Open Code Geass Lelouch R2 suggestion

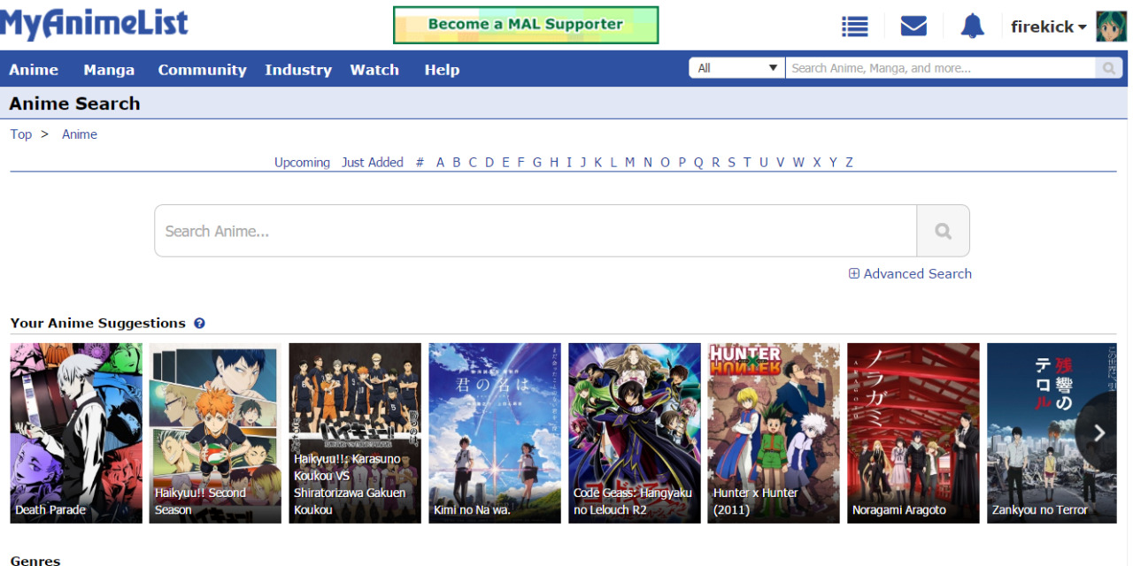[x=635, y=433]
